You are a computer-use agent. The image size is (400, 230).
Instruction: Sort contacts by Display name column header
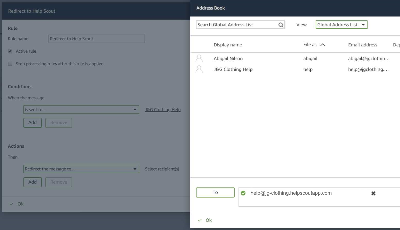click(228, 45)
